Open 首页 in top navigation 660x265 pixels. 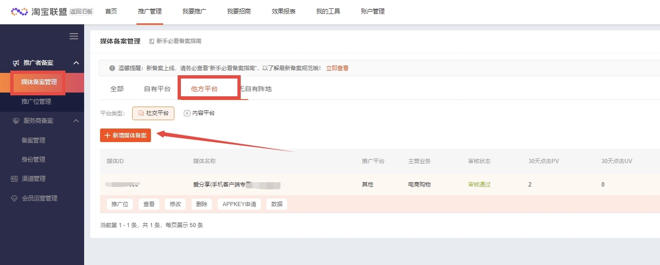[x=111, y=11]
